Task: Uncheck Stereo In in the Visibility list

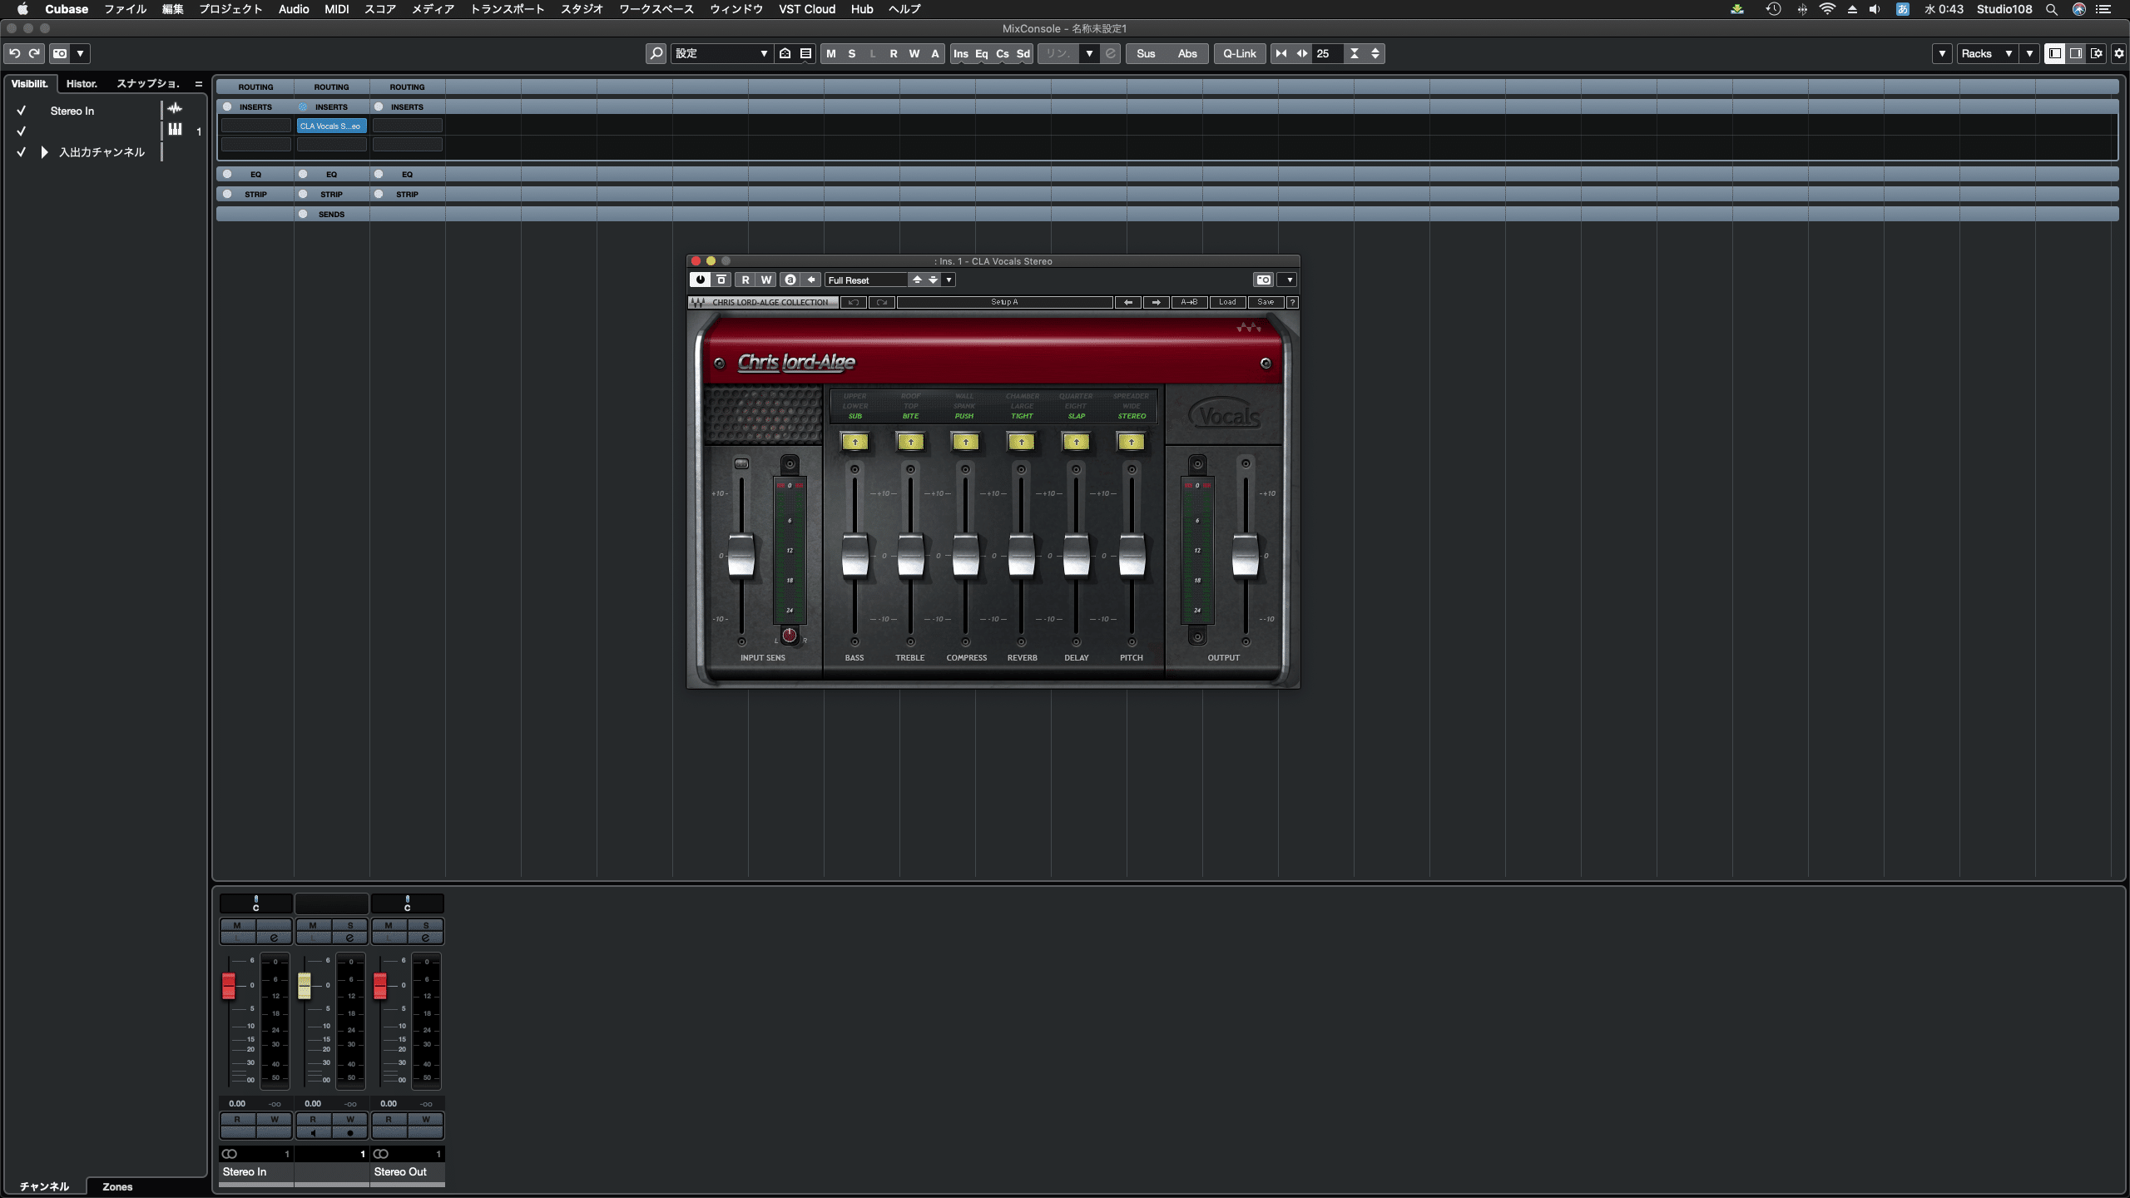Action: (x=22, y=110)
